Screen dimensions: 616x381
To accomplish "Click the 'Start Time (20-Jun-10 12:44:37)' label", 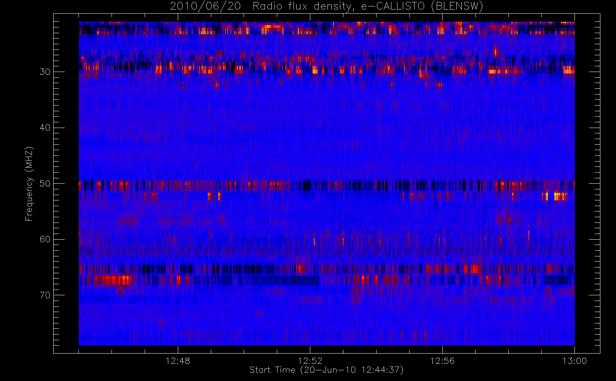I will (x=326, y=370).
